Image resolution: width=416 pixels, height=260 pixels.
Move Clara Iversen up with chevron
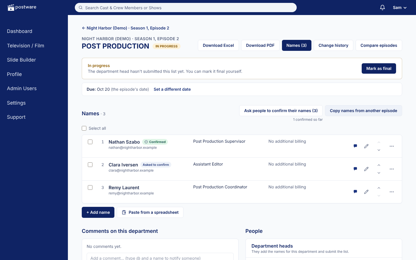pos(379,165)
